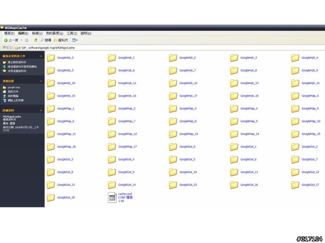The image size is (325, 243).
Task: Click the GoogleHyb_5 folder name
Action: (x=66, y=70)
